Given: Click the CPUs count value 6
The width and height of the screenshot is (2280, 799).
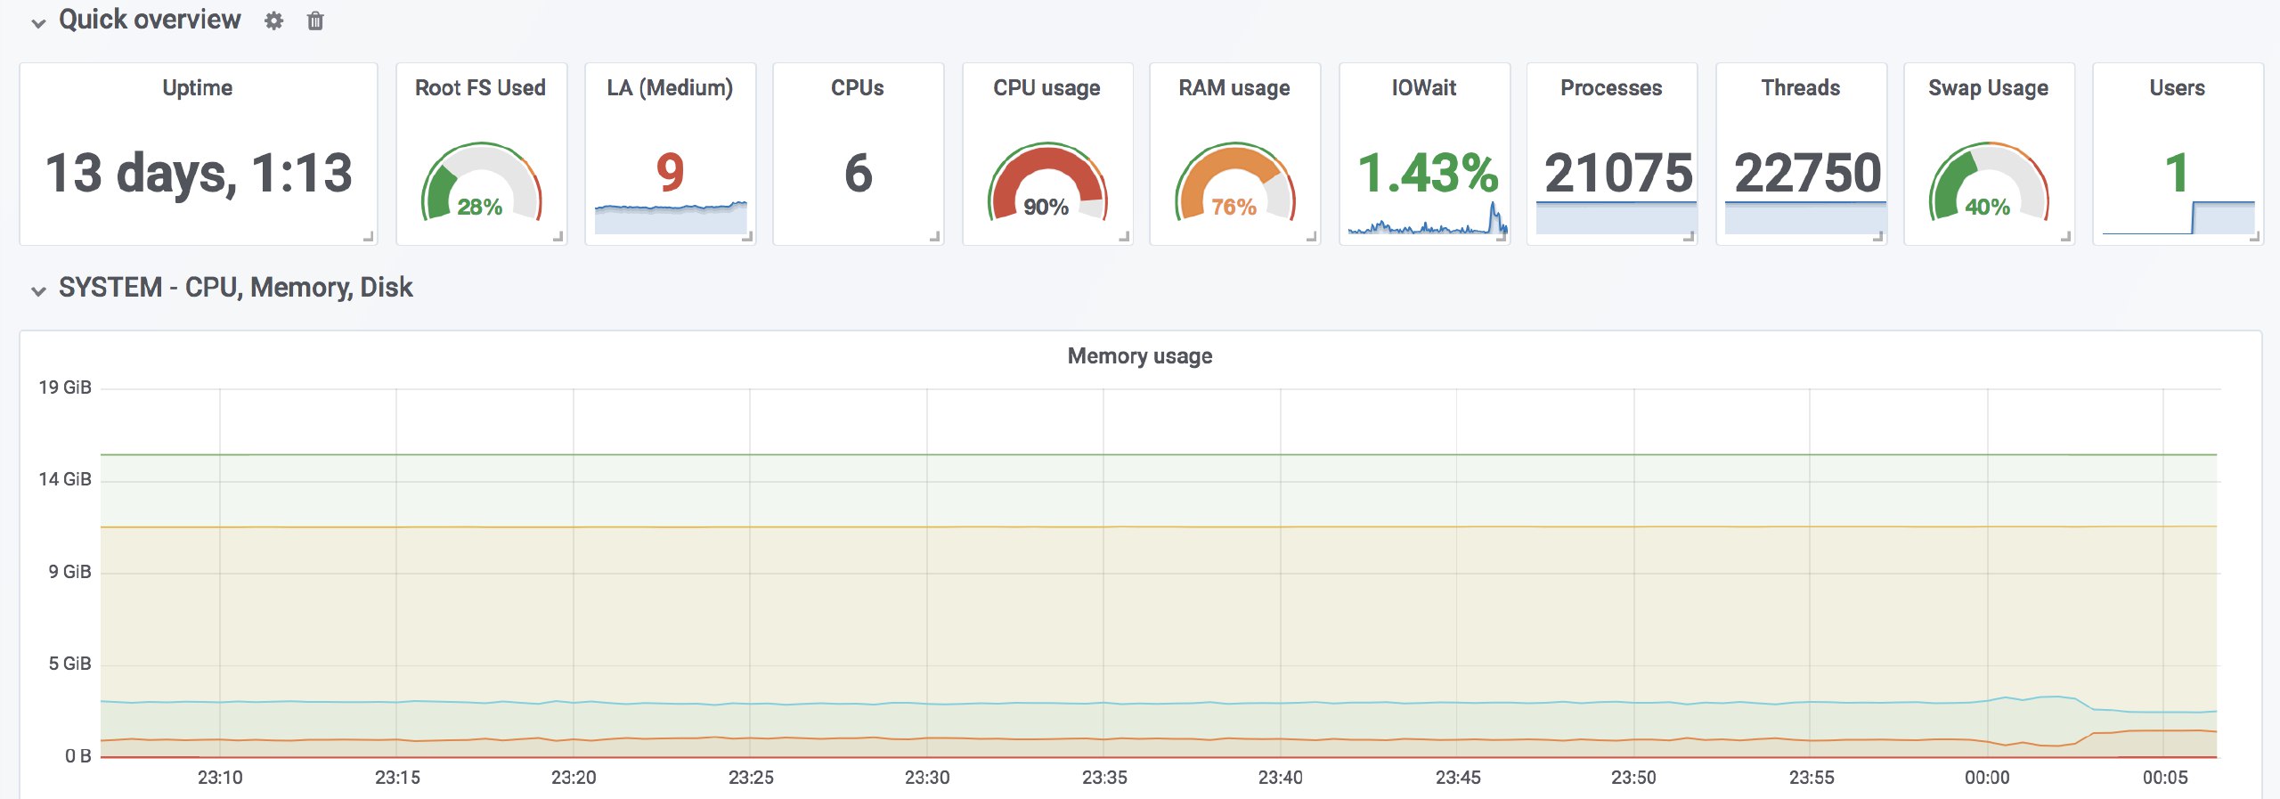Looking at the screenshot, I should click(x=859, y=173).
